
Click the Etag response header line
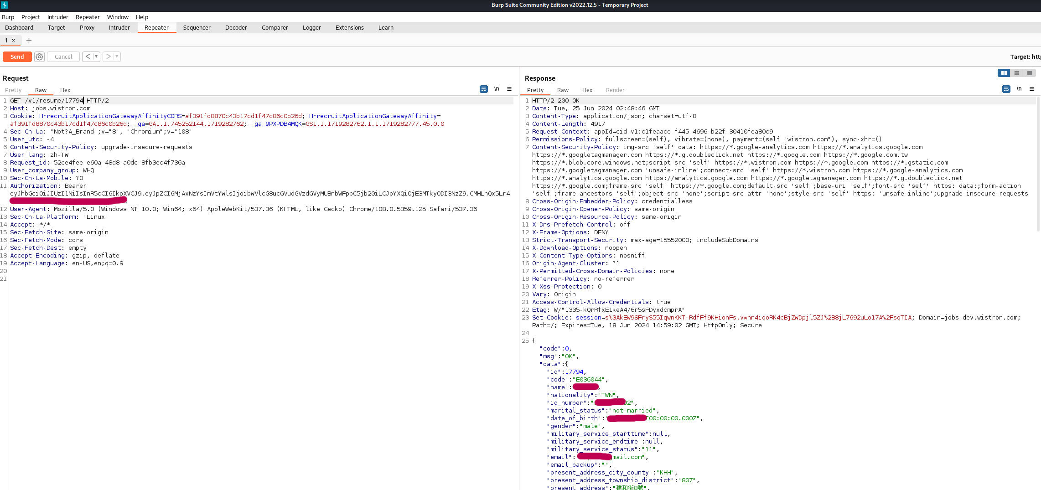(x=608, y=309)
